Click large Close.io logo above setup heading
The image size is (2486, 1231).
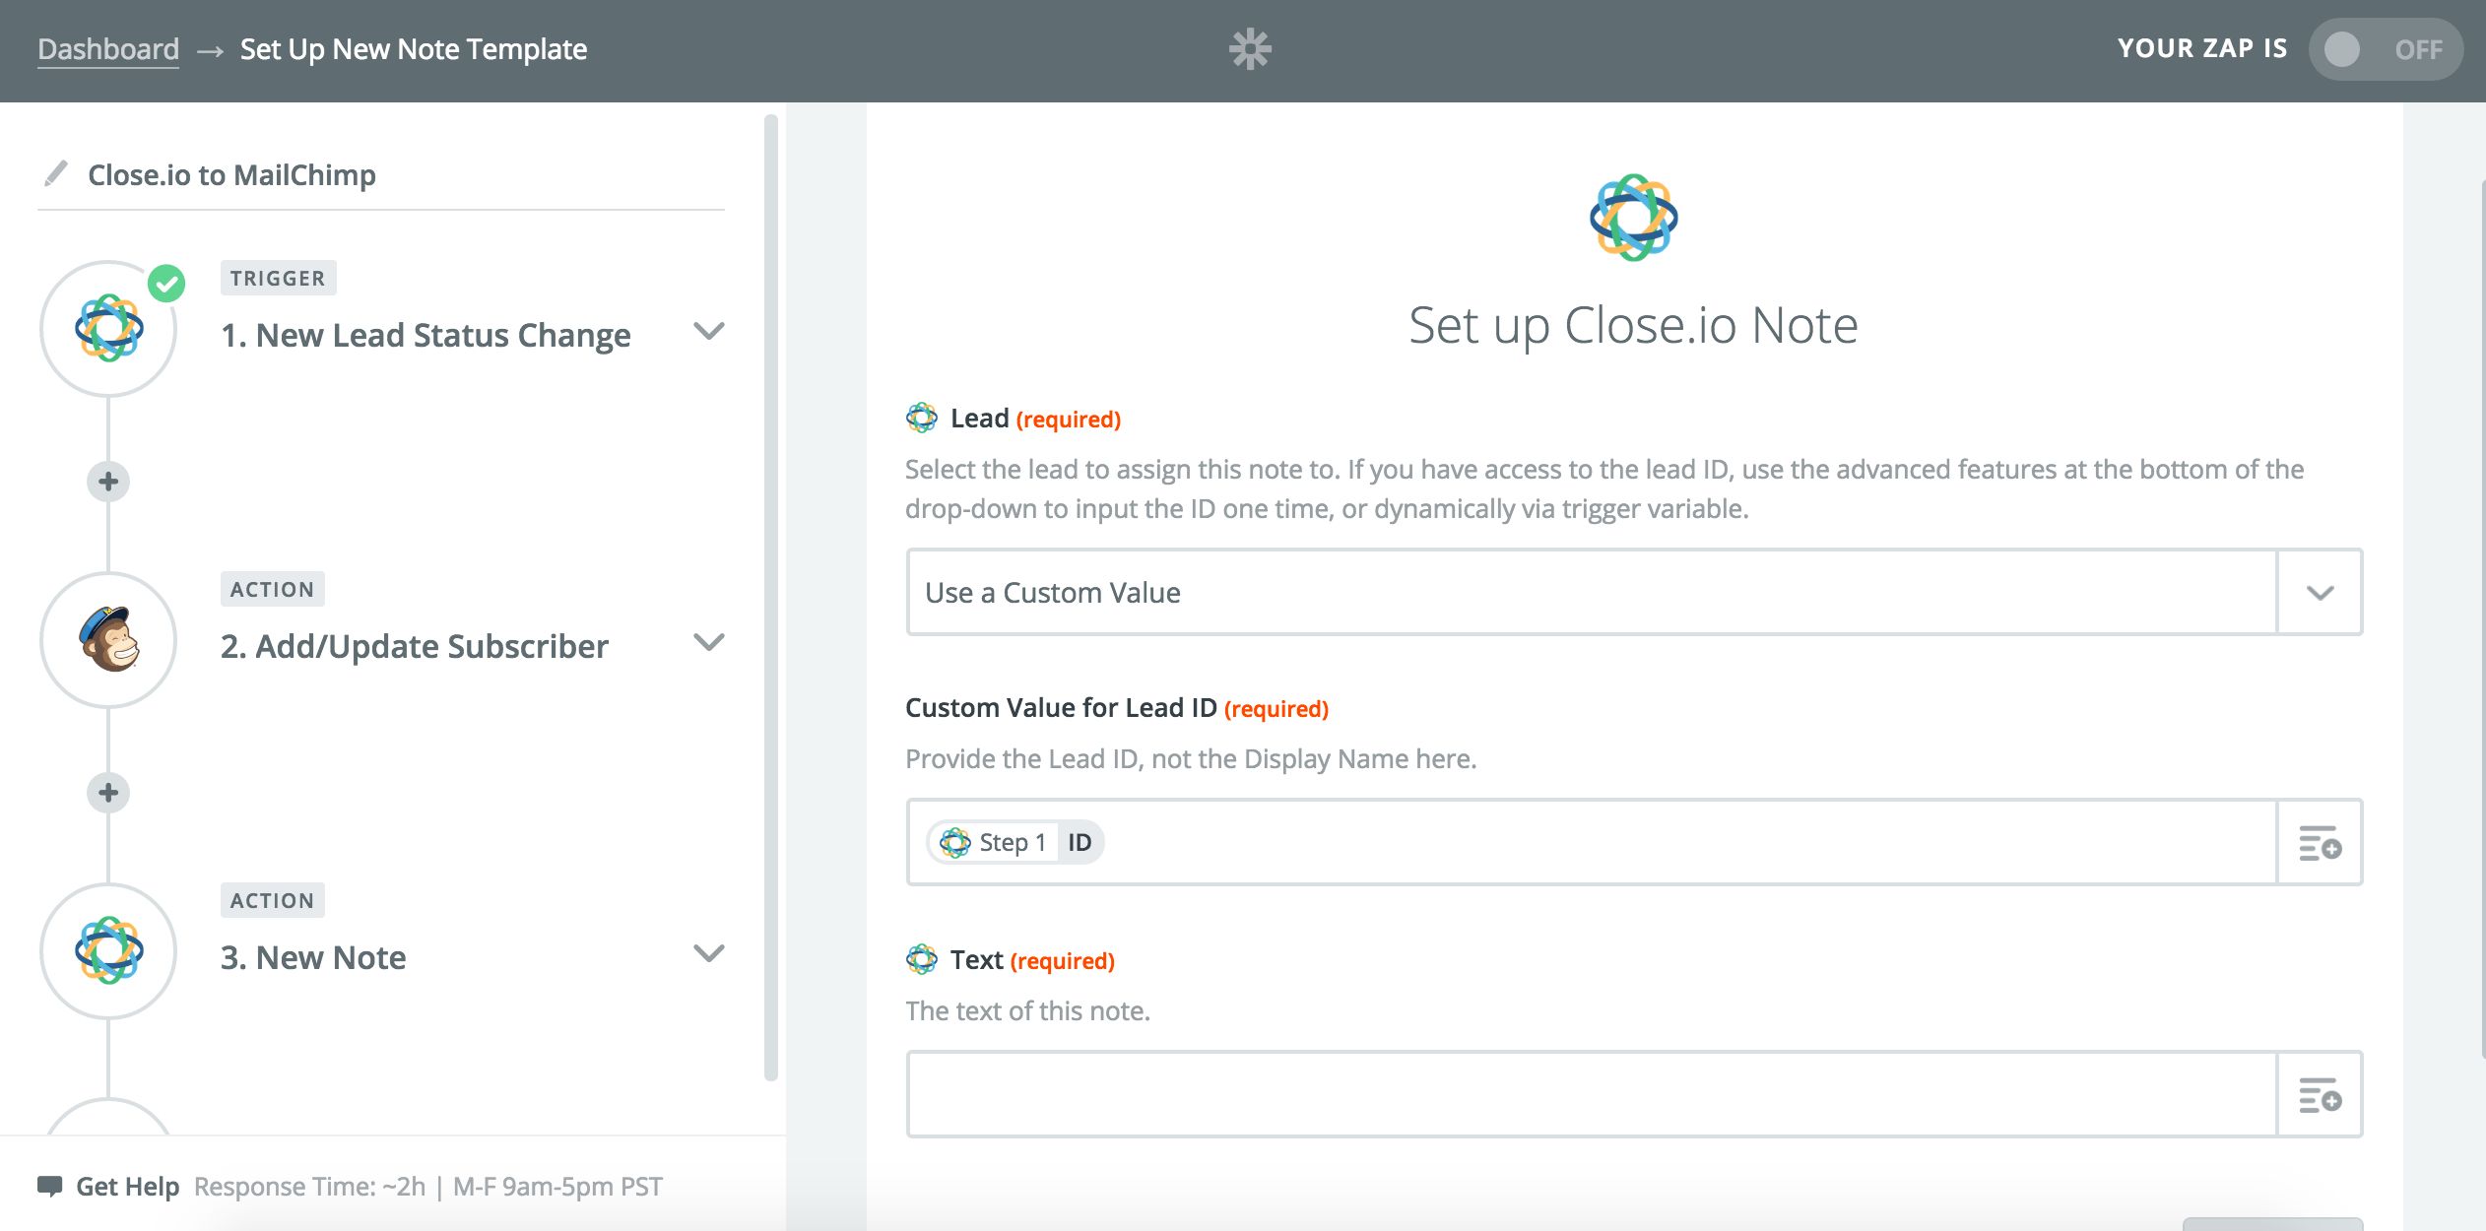tap(1634, 218)
